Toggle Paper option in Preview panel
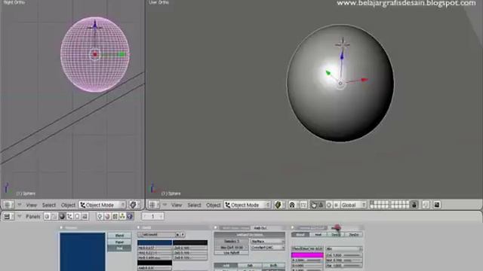483x271 pixels. (x=119, y=242)
